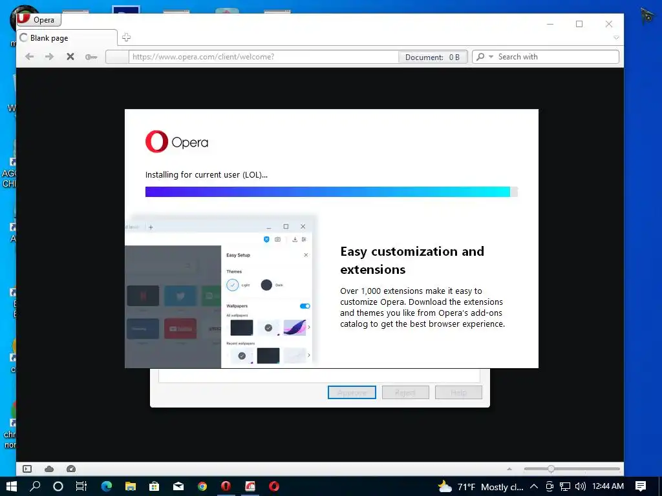The width and height of the screenshot is (662, 496).
Task: Show hidden system tray icons
Action: pos(534,486)
